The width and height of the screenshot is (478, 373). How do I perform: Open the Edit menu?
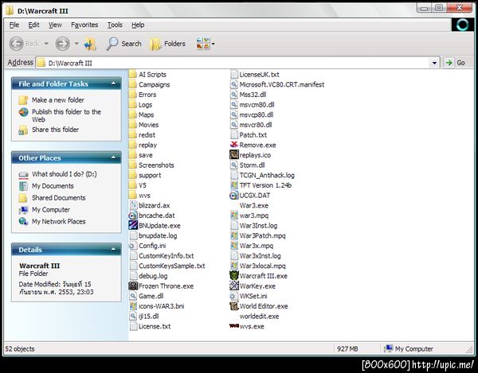(33, 25)
